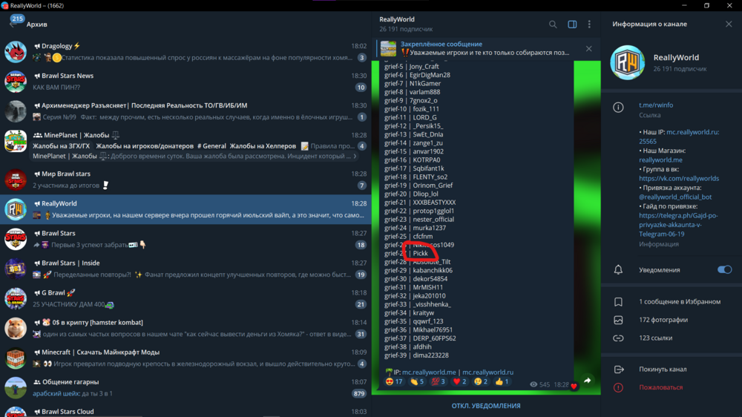Image resolution: width=742 pixels, height=417 pixels.
Task: Expand MinePlanet topics with chevron arrow
Action: coord(355,157)
